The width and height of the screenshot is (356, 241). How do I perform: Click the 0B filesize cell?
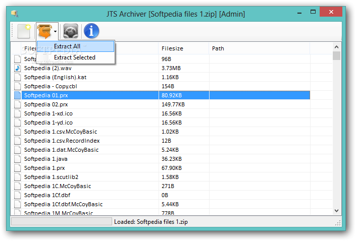[165, 195]
